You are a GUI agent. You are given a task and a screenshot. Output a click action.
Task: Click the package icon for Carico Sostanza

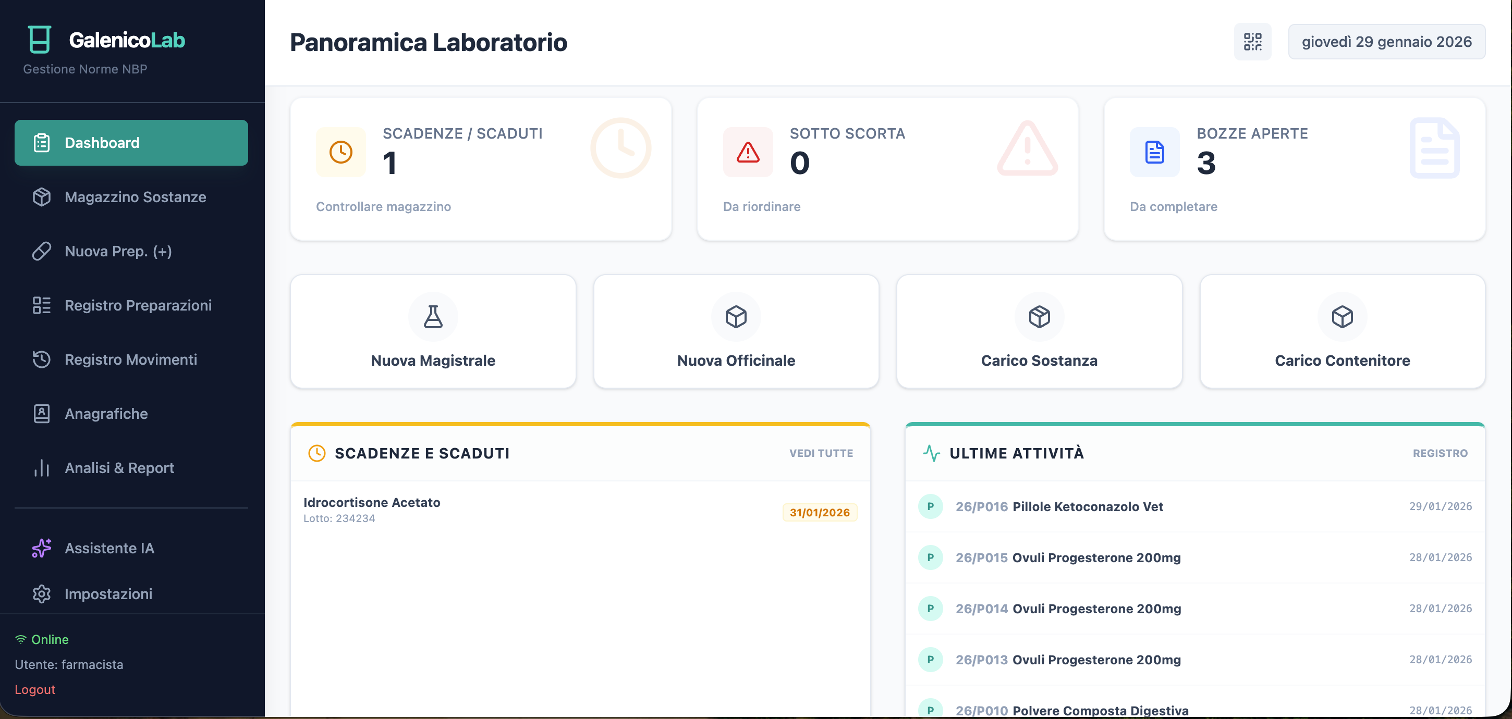click(1038, 317)
